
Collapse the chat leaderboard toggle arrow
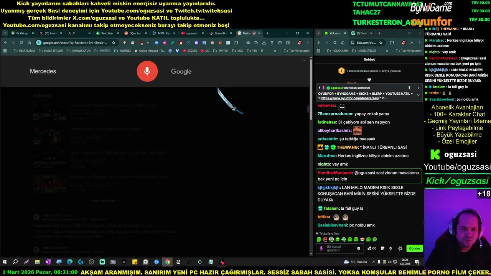coord(369,80)
